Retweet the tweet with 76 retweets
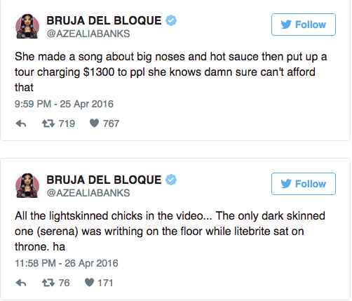 (48, 283)
